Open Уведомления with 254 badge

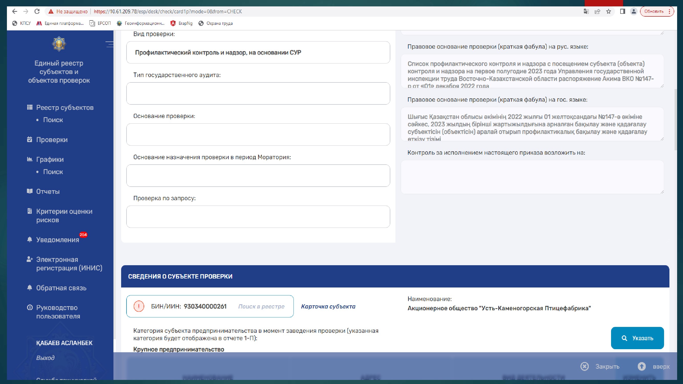(x=58, y=240)
